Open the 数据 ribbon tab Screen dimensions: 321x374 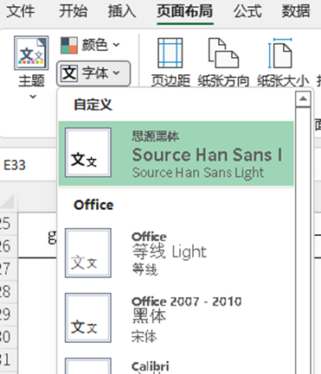point(296,11)
